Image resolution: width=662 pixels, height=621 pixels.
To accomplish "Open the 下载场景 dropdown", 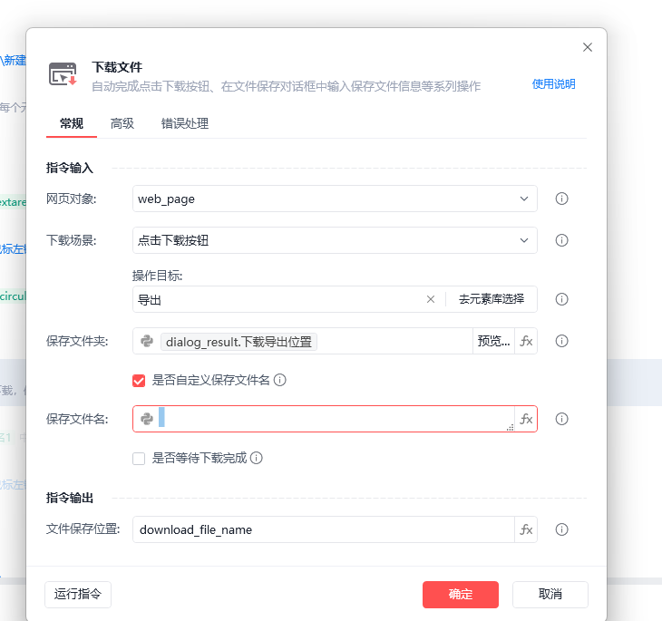I will [x=335, y=240].
